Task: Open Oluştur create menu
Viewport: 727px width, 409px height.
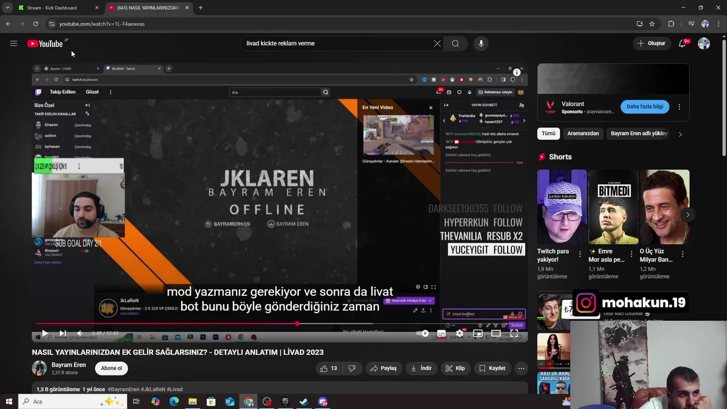Action: pyautogui.click(x=651, y=43)
